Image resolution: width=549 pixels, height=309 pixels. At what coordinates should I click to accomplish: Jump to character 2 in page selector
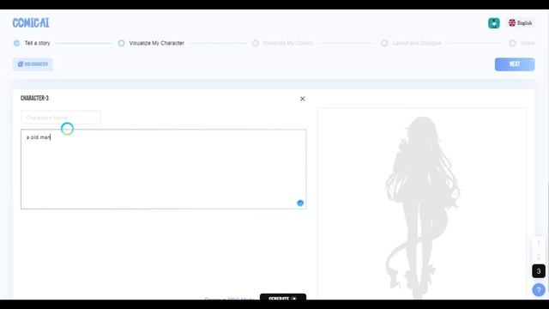click(539, 257)
